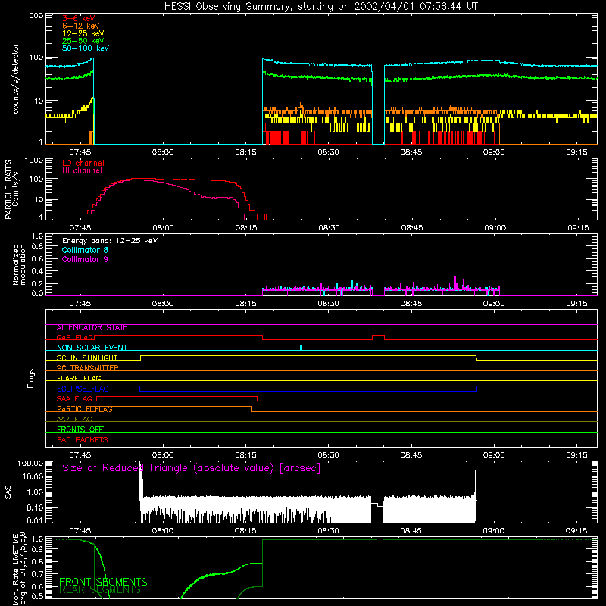This screenshot has height=606, width=606.
Task: Click the ATTENUATOR_STATE flag label
Action: tap(92, 328)
